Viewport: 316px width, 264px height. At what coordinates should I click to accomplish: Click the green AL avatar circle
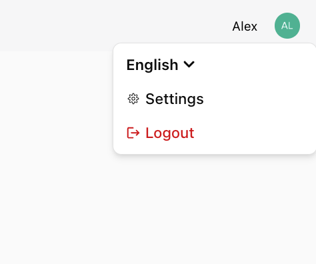click(287, 26)
